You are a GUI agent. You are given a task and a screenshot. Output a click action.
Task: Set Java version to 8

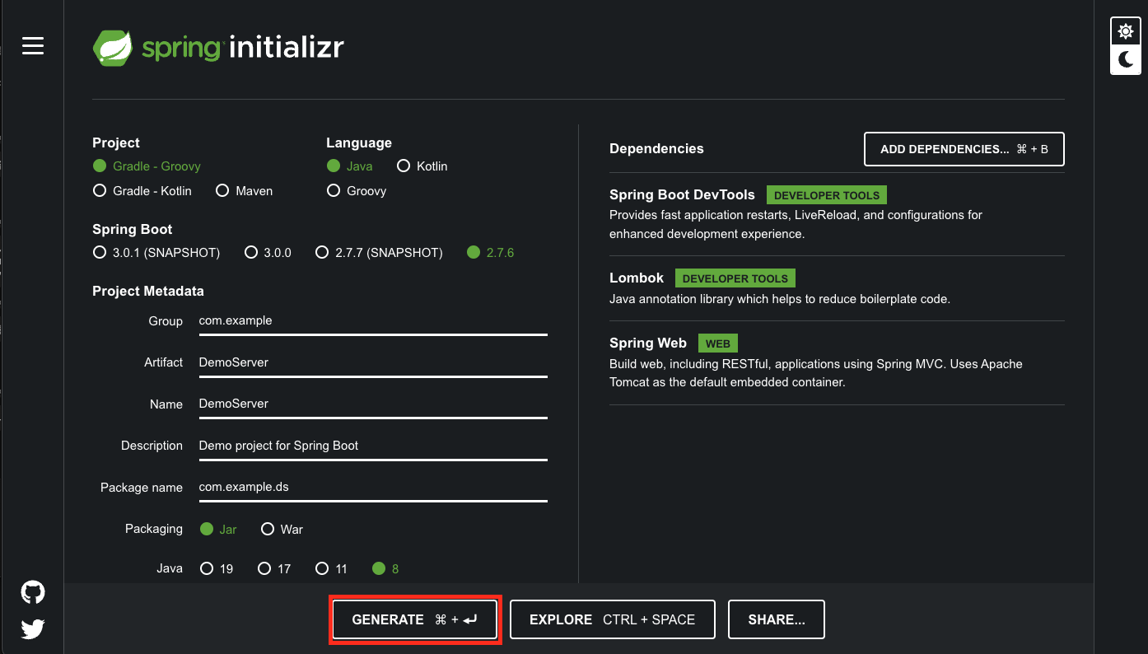(386, 569)
